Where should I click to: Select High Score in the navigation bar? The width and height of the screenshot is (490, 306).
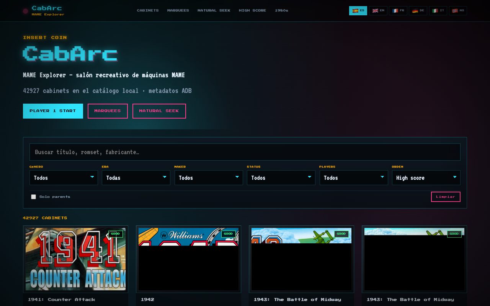[252, 11]
